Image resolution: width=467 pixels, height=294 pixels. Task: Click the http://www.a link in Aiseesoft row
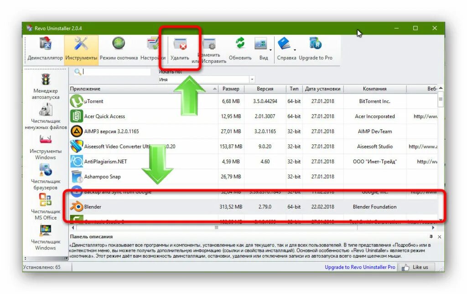point(423,146)
